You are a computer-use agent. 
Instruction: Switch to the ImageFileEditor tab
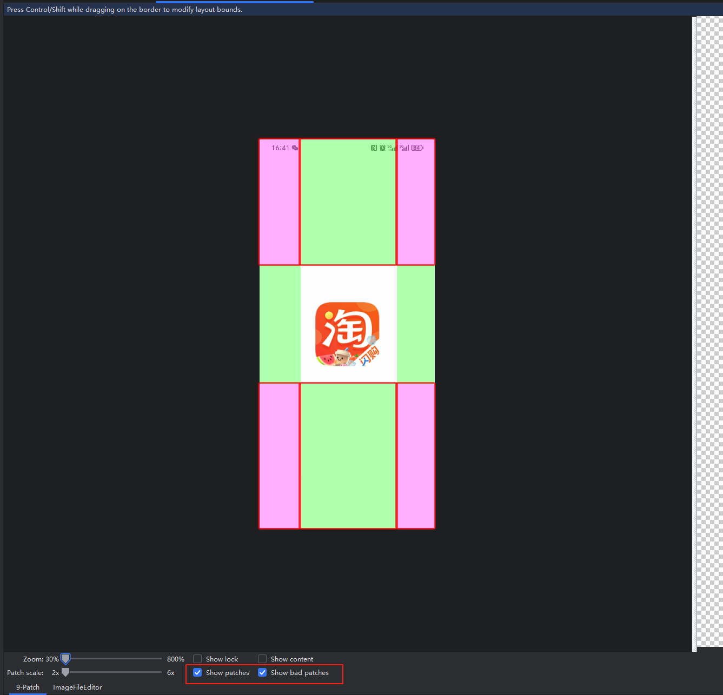tap(77, 687)
